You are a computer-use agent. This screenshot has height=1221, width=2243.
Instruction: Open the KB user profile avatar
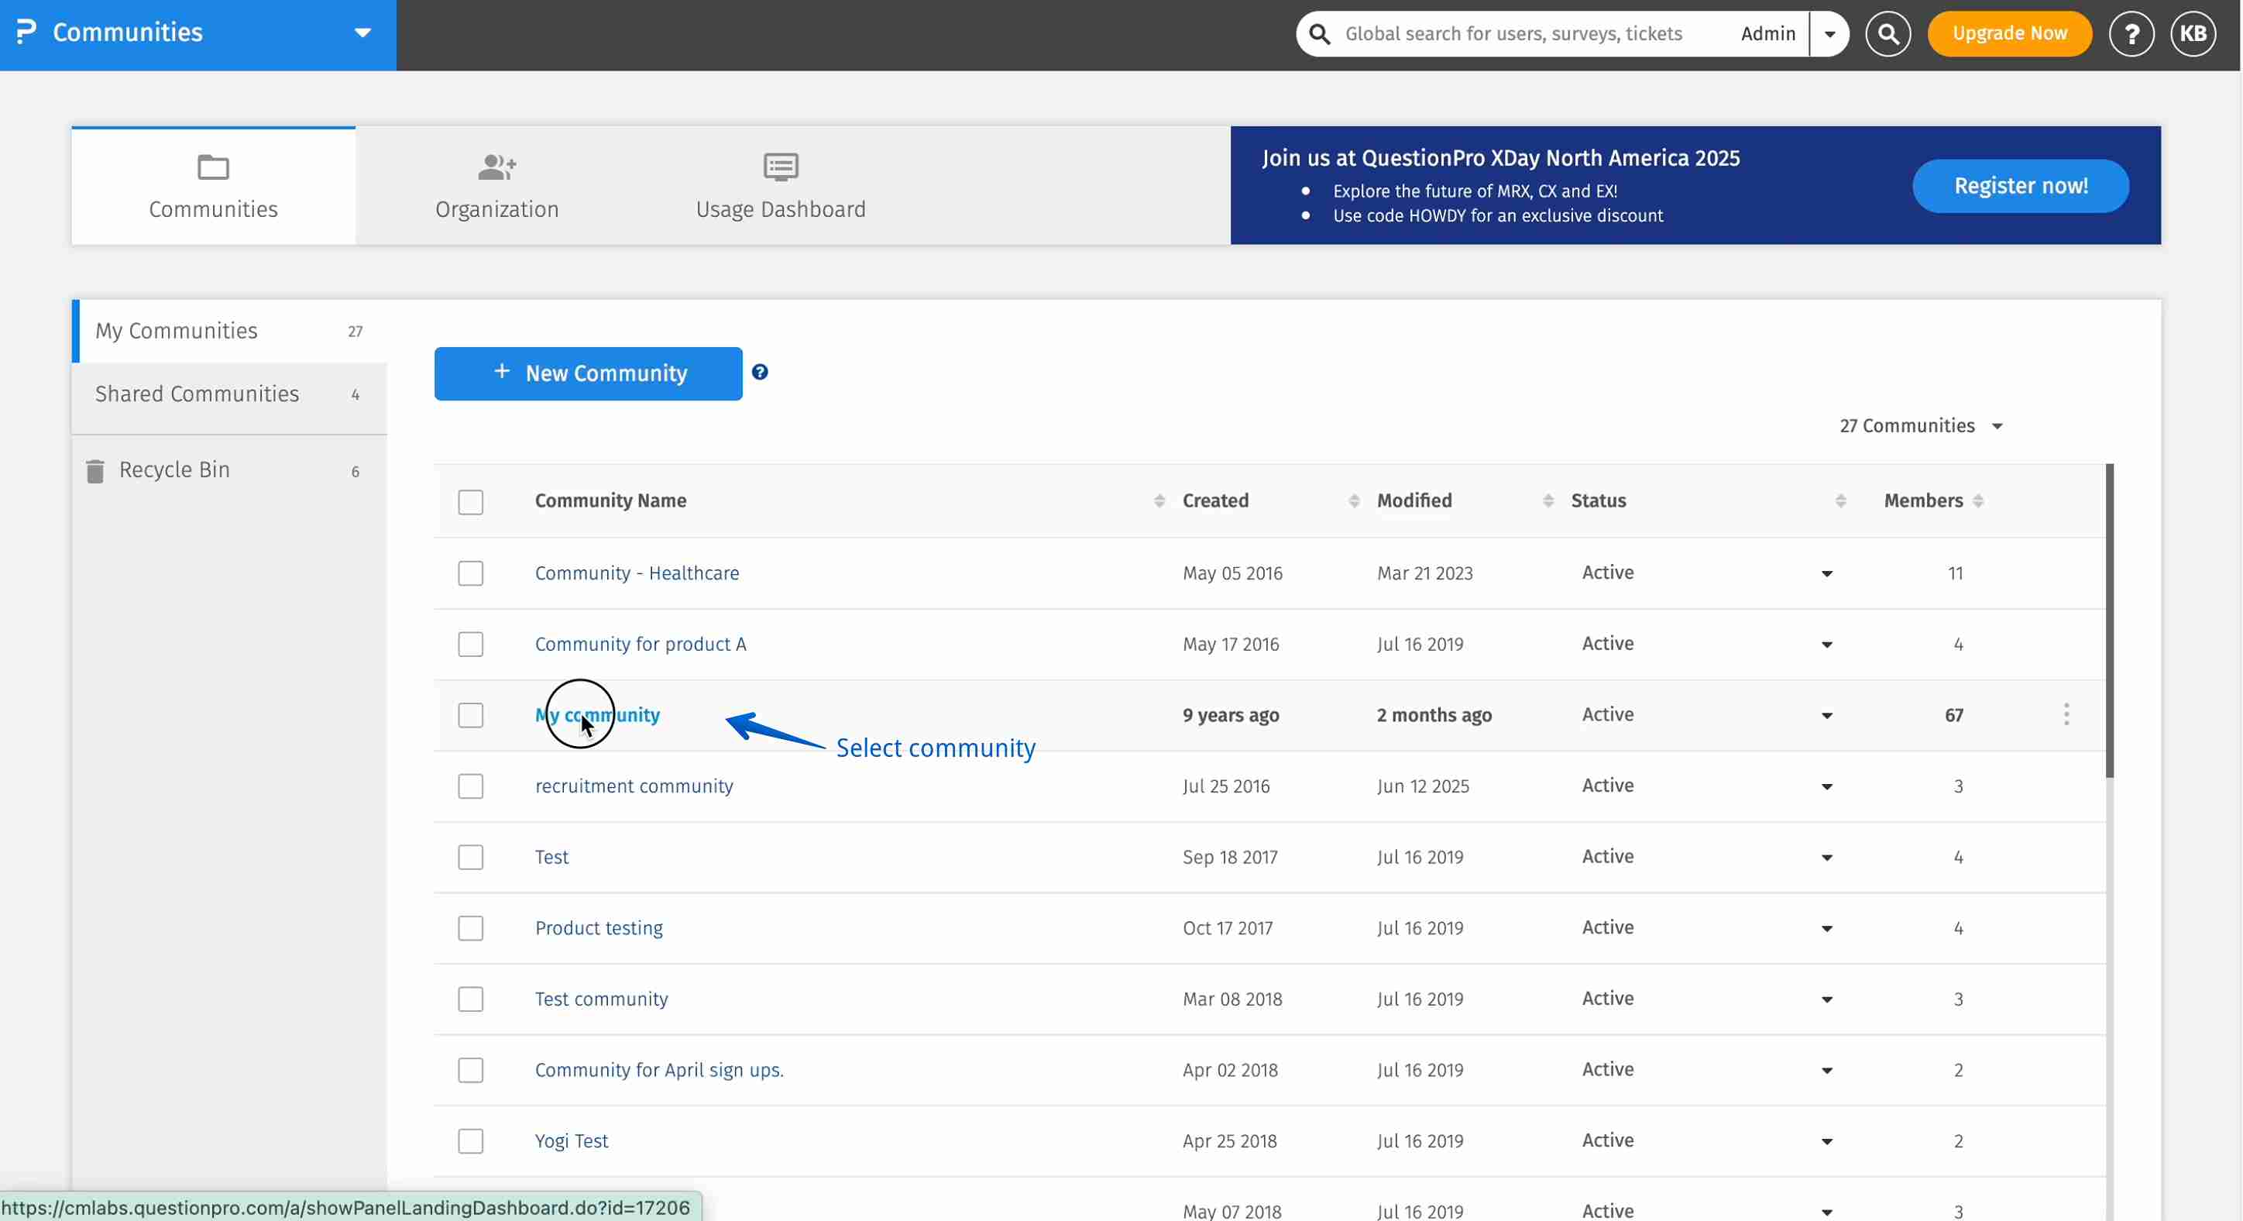click(x=2193, y=34)
